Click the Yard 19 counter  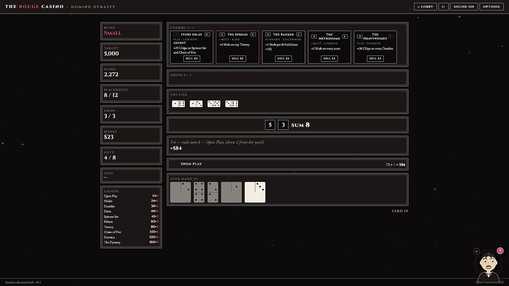coord(400,211)
